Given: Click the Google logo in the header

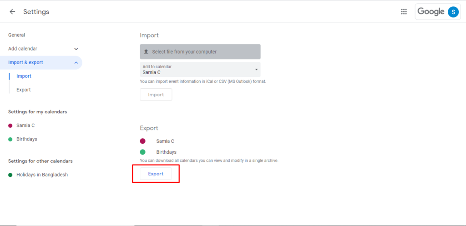Looking at the screenshot, I should pyautogui.click(x=431, y=11).
